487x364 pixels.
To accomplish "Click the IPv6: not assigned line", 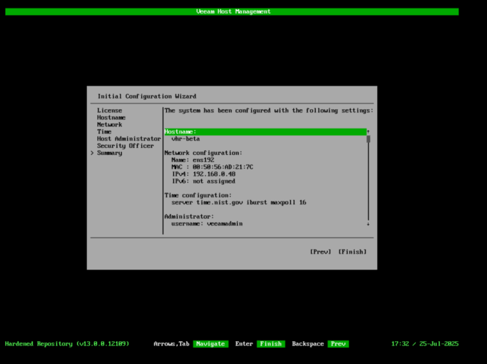I will [x=203, y=181].
